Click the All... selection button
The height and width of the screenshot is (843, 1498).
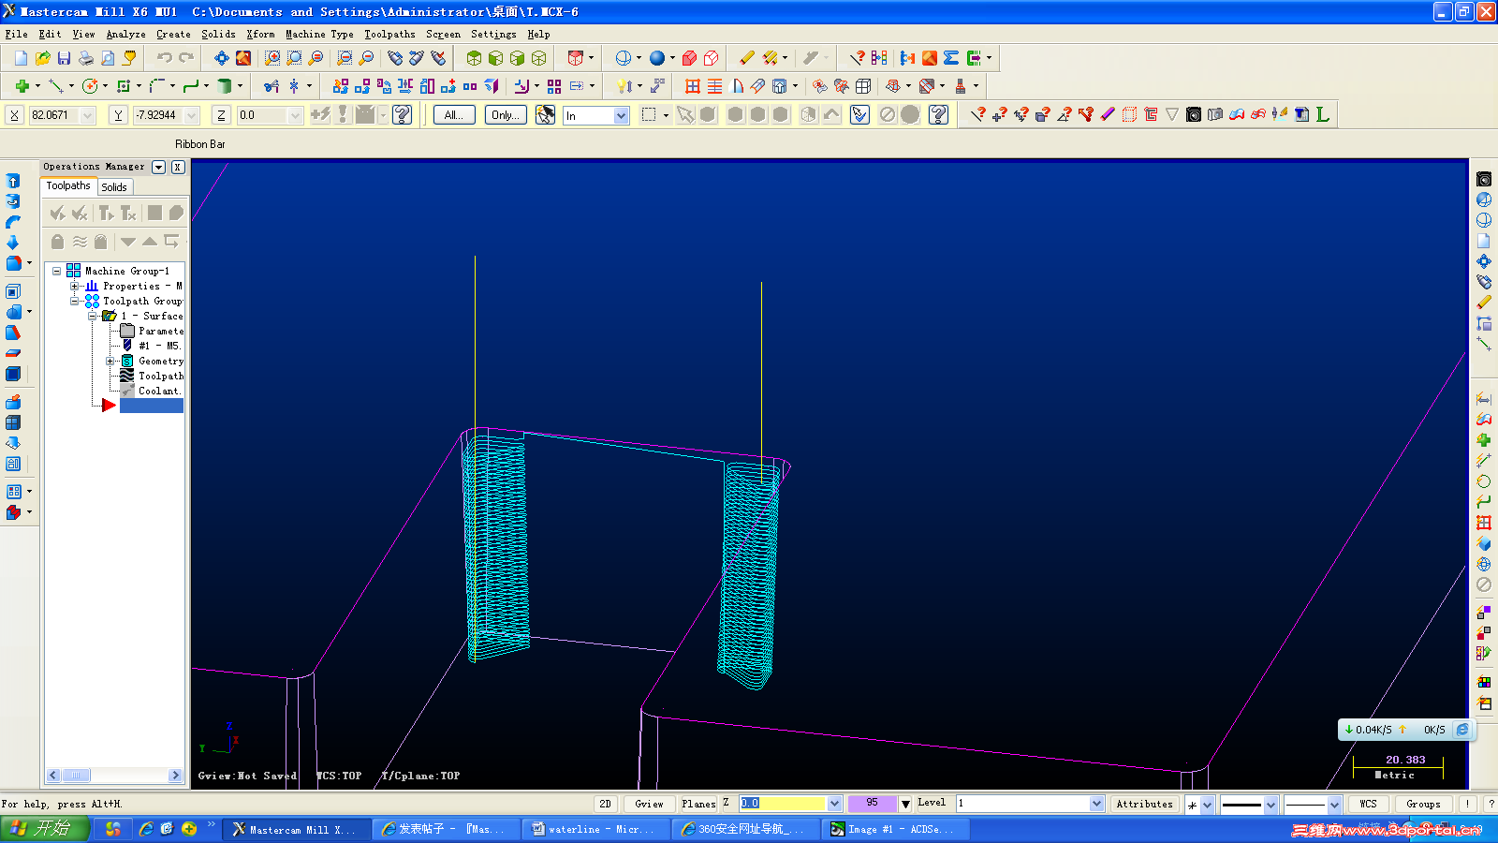click(x=454, y=115)
